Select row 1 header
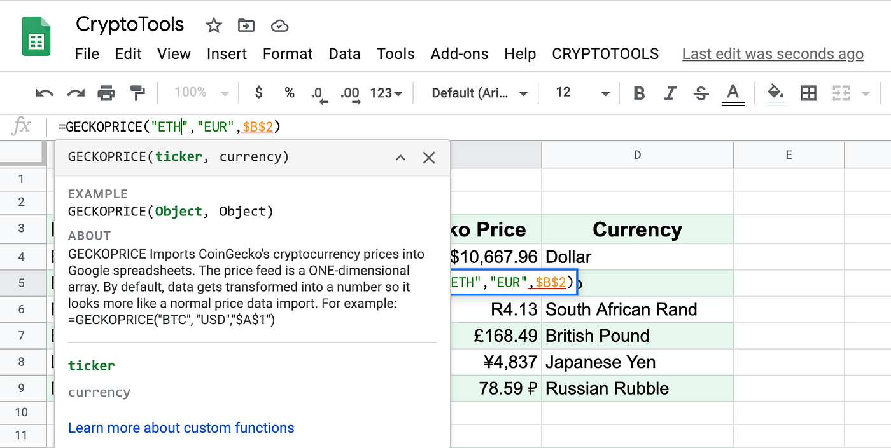Image resolution: width=891 pixels, height=448 pixels. tap(22, 179)
